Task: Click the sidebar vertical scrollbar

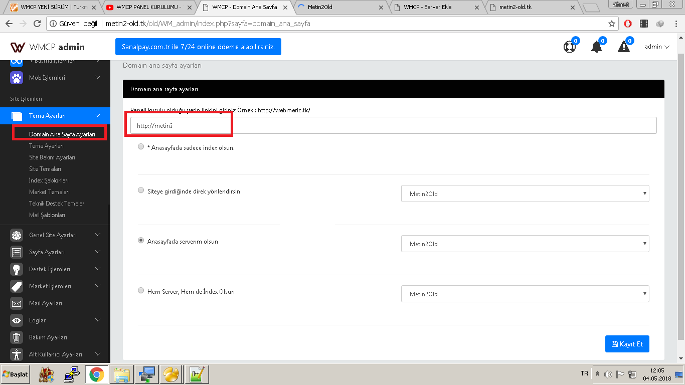Action: (x=109, y=281)
